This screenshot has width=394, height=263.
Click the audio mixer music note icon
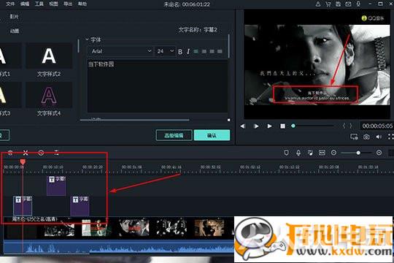(310, 153)
